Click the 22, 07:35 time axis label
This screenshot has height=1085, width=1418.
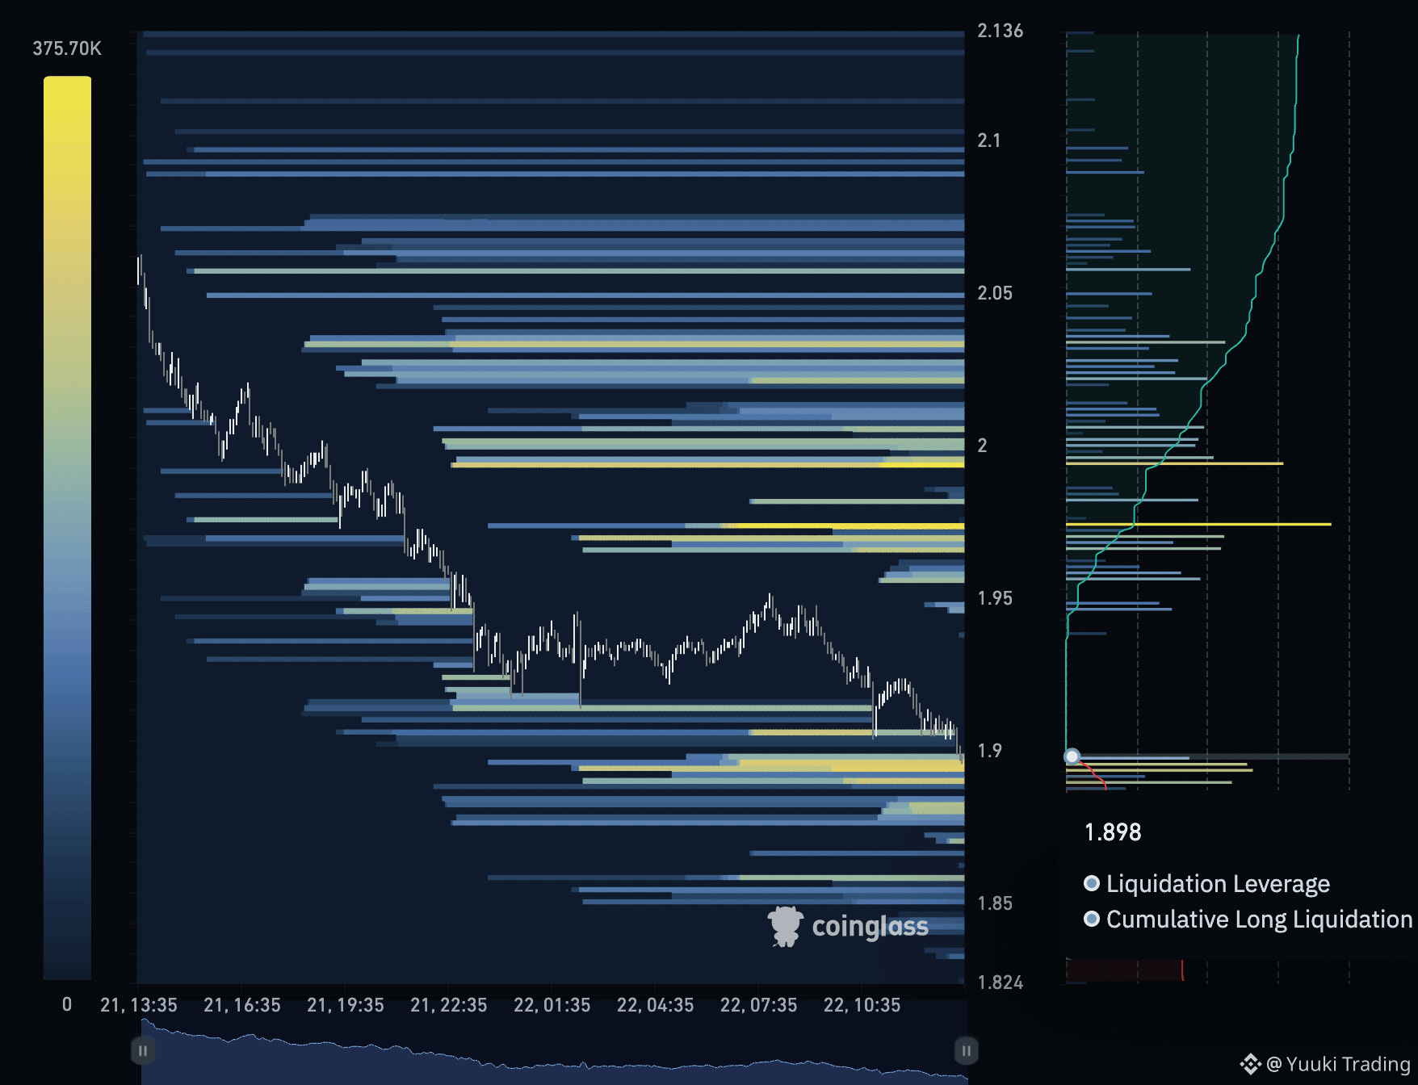759,1005
